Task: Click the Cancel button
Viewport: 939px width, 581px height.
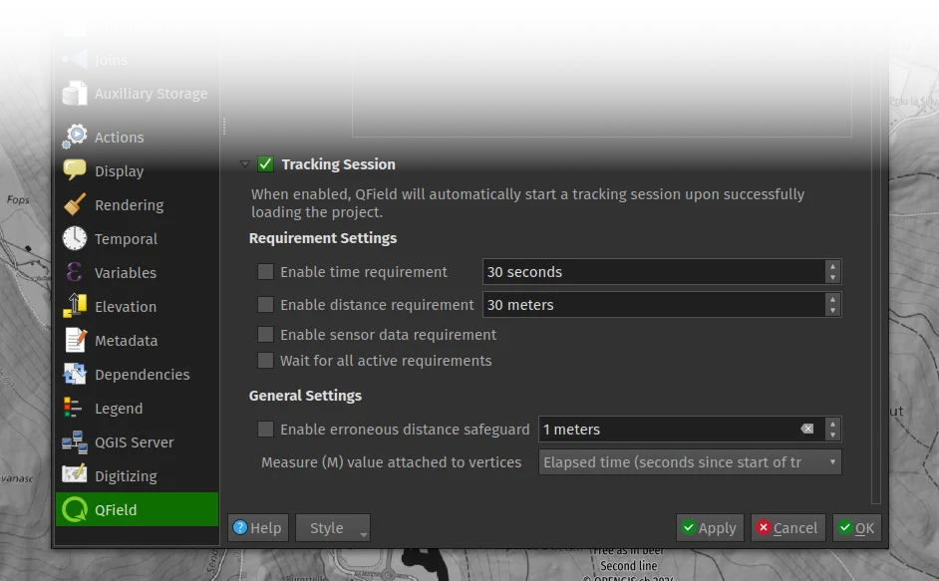Action: [x=787, y=528]
